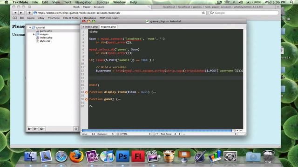The width and height of the screenshot is (298, 167).
Task: Open Spotlight search magnifier icon
Action: click(x=291, y=2)
